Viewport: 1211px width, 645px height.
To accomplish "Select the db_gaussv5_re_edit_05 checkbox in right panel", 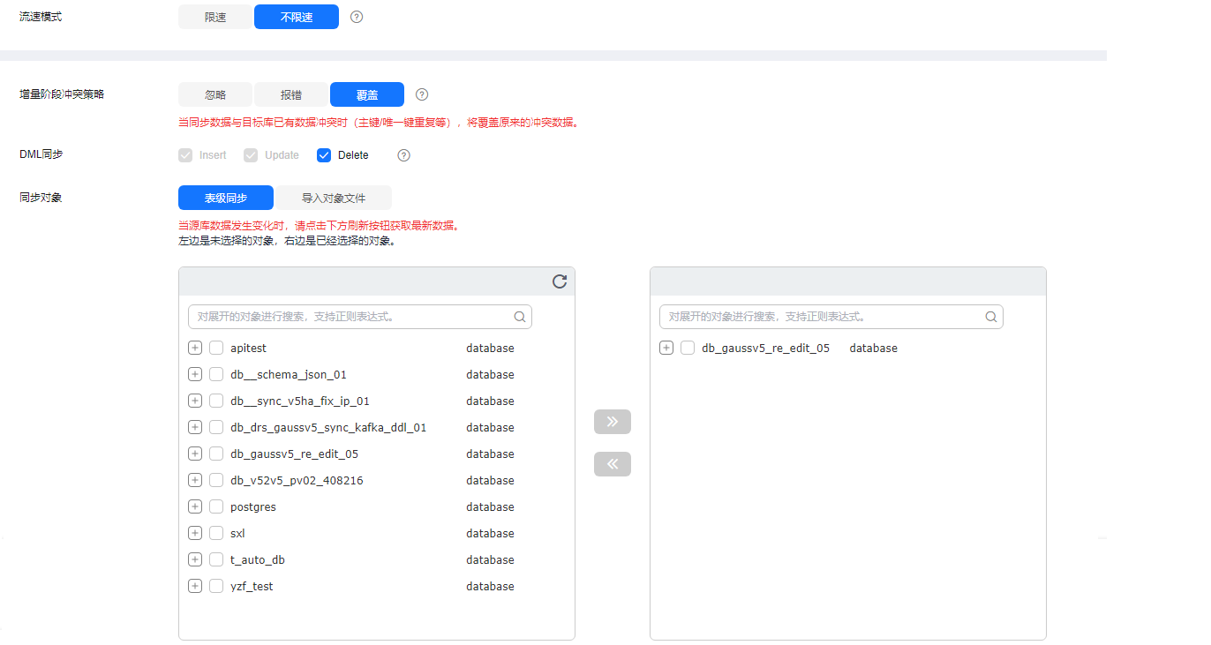I will click(688, 348).
